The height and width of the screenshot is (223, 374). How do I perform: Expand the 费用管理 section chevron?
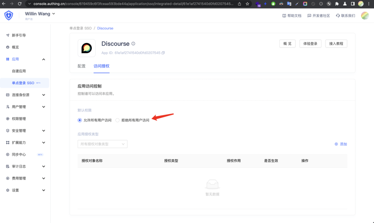[x=44, y=178]
